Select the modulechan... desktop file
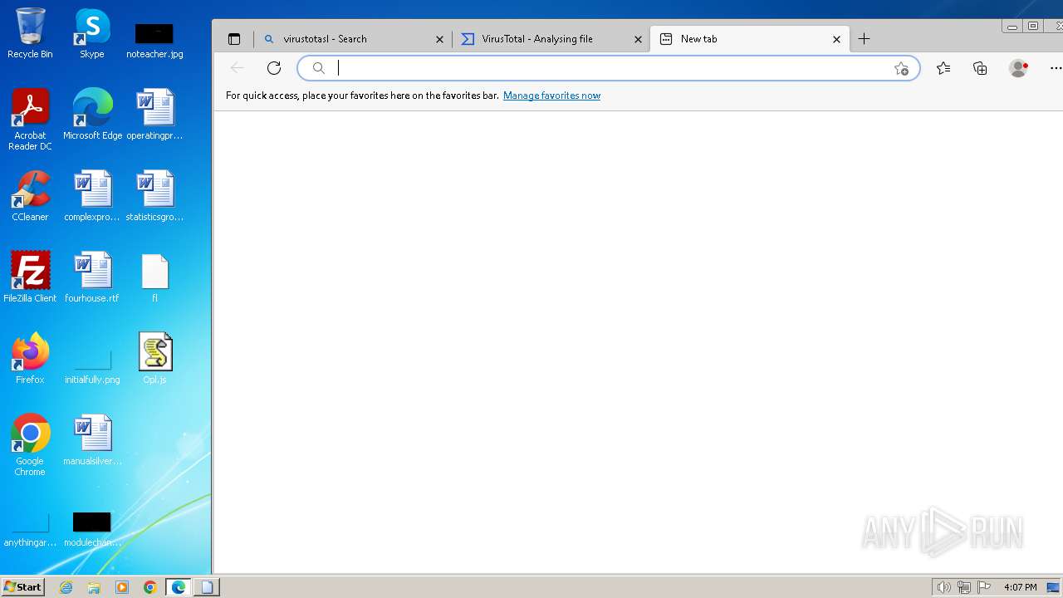This screenshot has height=598, width=1063. pyautogui.click(x=92, y=529)
